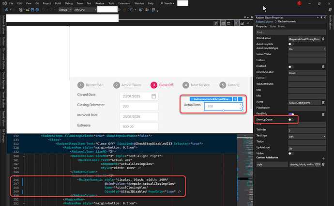This screenshot has width=334, height=206.
Task: Click the RadzenColumn breadcrumb link
Action: point(264,21)
